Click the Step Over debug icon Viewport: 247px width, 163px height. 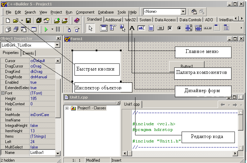point(77,29)
